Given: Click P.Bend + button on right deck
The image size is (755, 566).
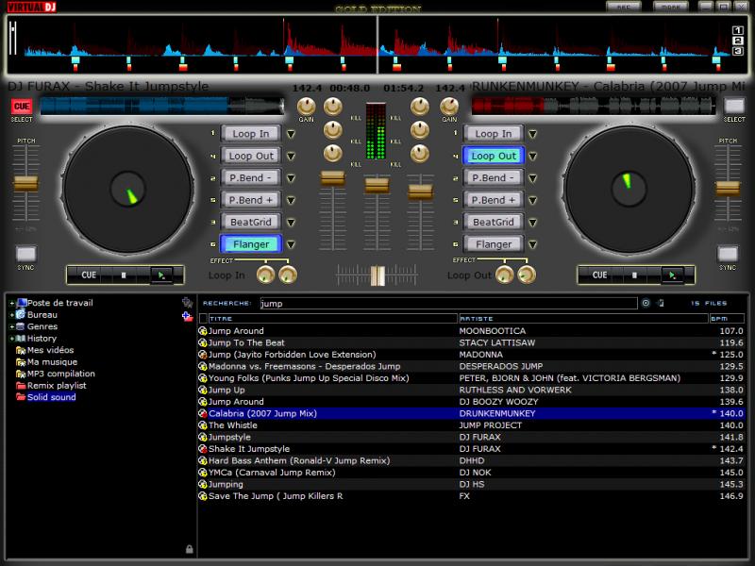Looking at the screenshot, I should 494,200.
